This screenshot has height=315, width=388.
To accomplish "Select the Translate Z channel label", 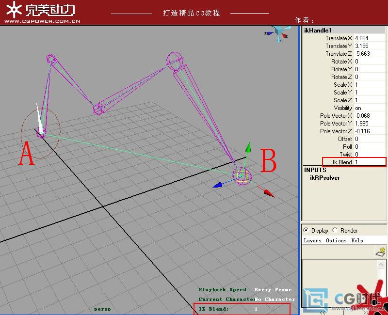I will 339,54.
